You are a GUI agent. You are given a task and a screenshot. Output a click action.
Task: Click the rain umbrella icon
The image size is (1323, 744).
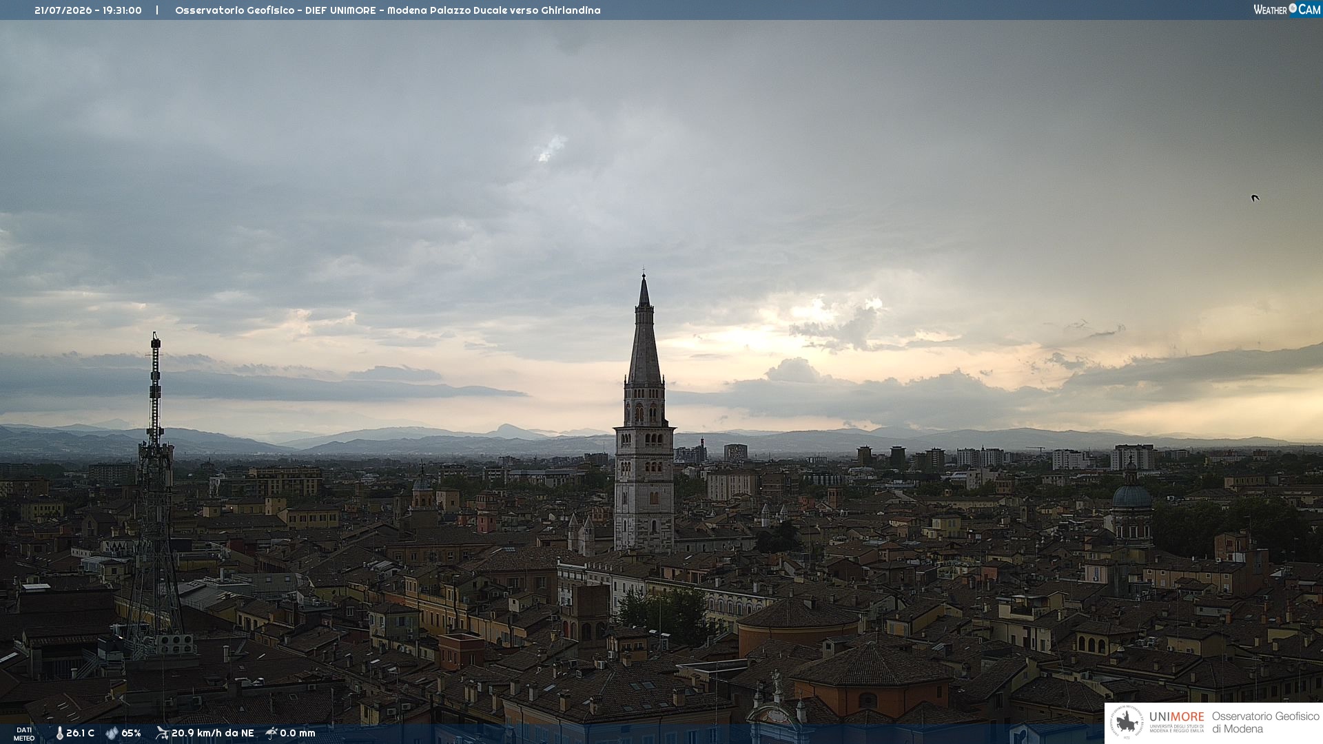(271, 733)
